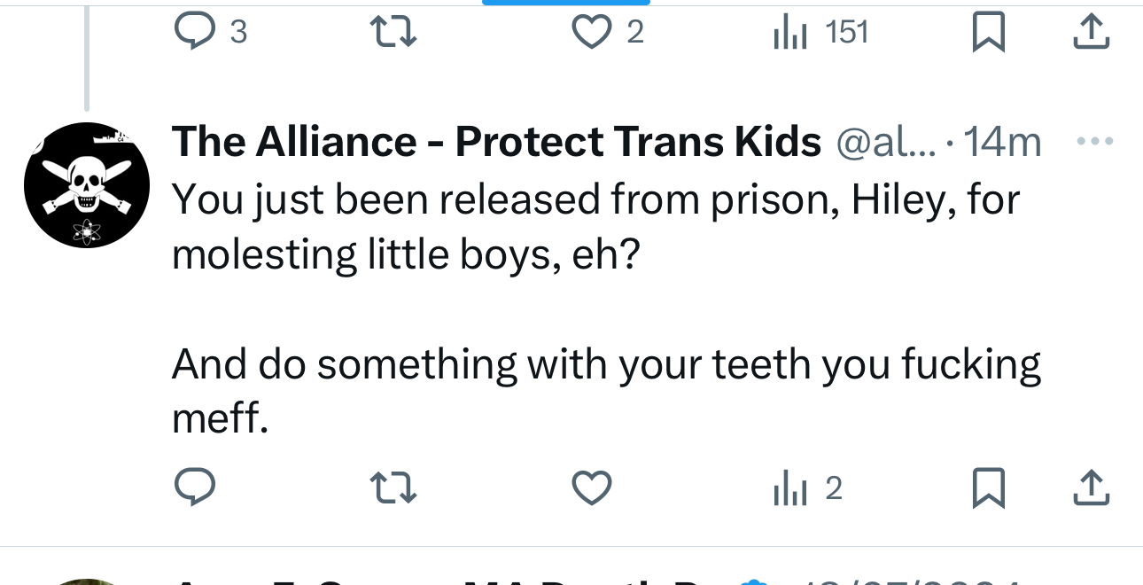The height and width of the screenshot is (585, 1143).
Task: Open more options menu on The Alliance tweet
Action: click(1092, 142)
